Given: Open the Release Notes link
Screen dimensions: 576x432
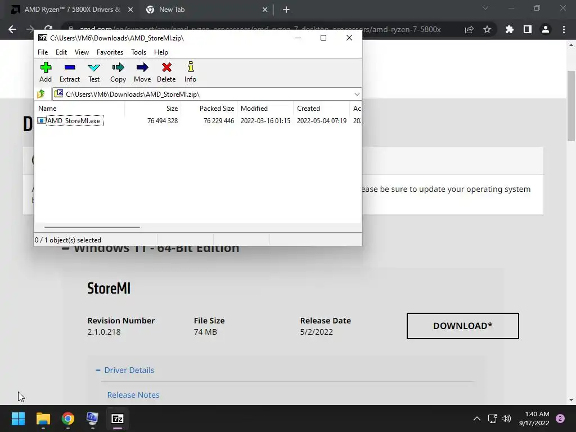Looking at the screenshot, I should [133, 395].
